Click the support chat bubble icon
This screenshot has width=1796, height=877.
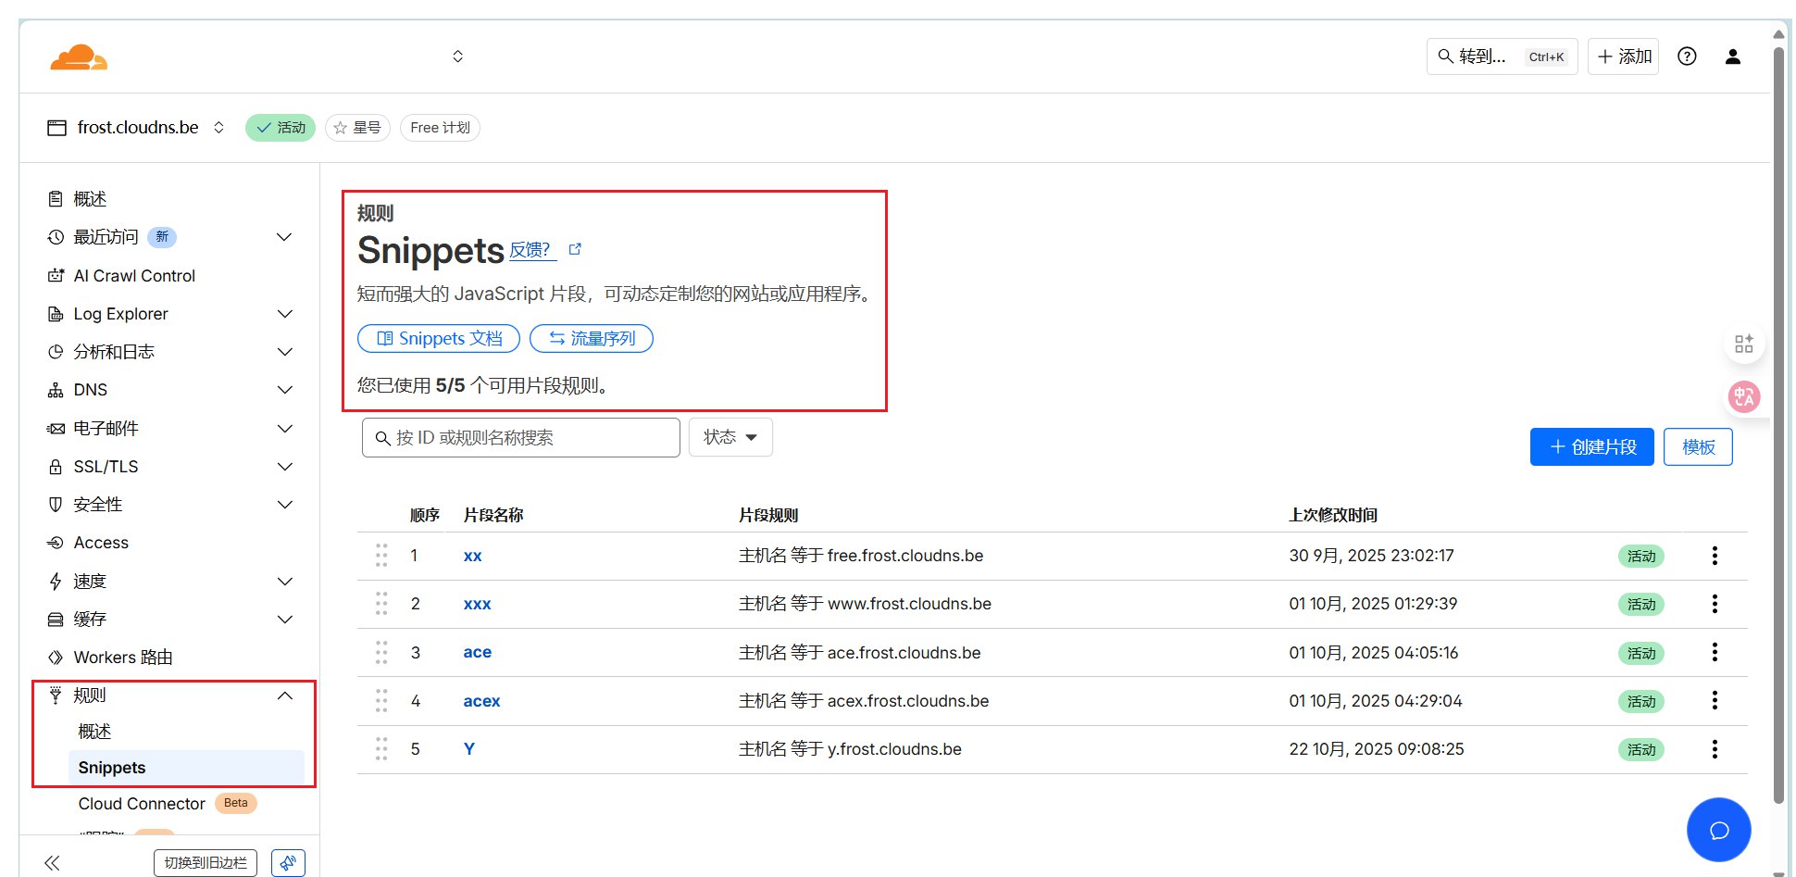[x=1718, y=830]
